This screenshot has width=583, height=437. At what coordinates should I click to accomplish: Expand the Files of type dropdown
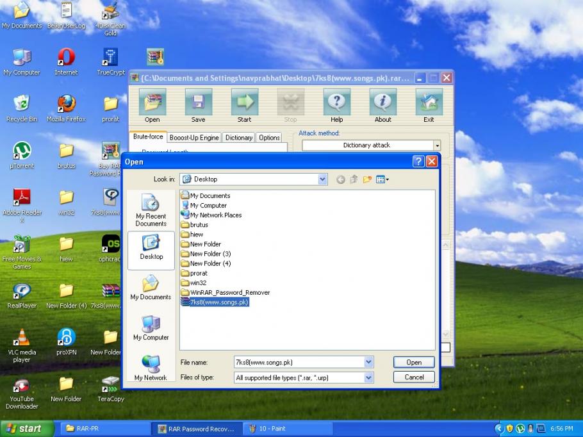tap(368, 378)
